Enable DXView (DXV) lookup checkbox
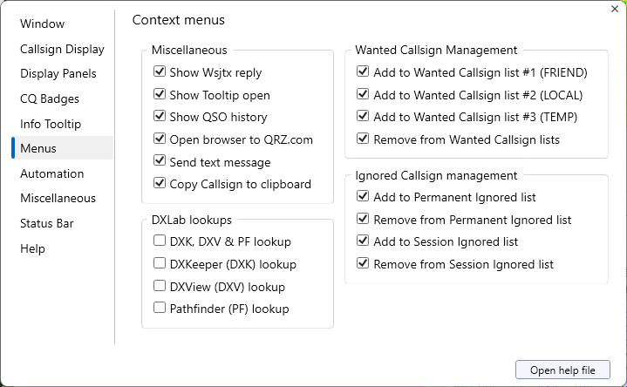627x387 pixels. point(160,286)
